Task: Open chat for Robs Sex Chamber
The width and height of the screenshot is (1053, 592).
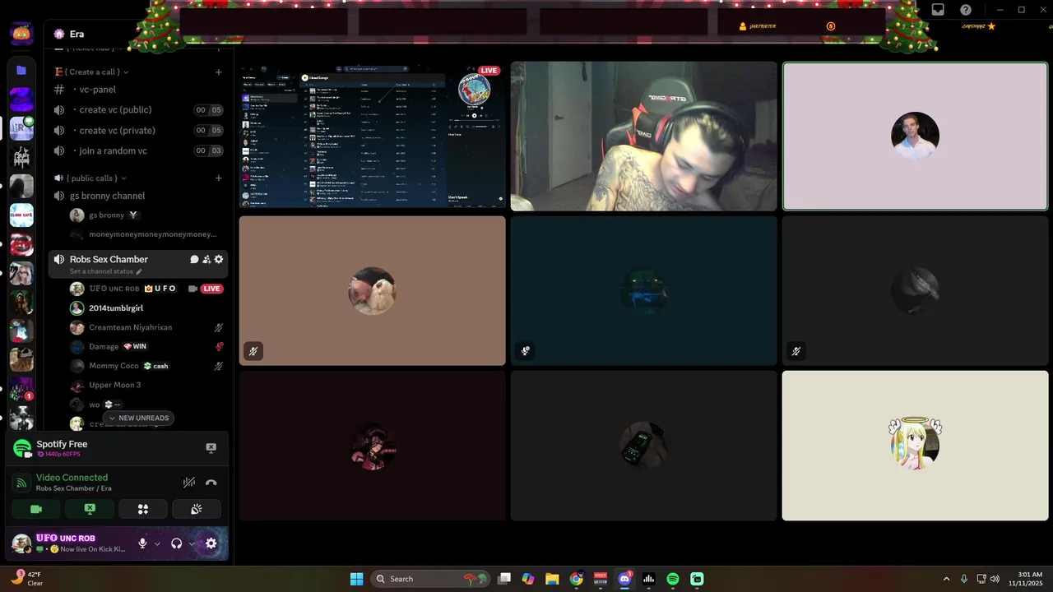Action: (x=194, y=259)
